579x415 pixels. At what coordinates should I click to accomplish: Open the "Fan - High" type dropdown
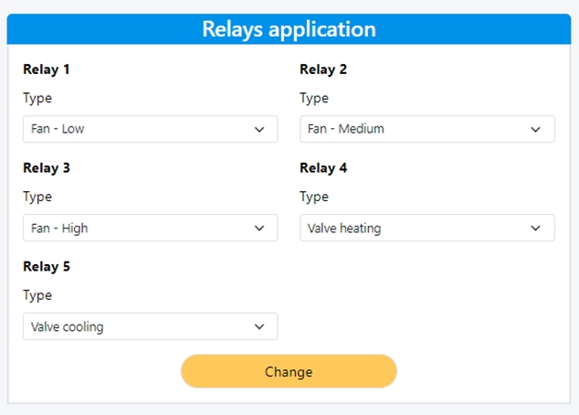[150, 229]
